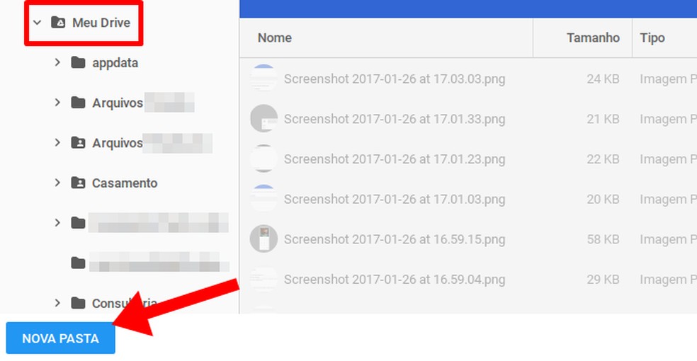Image resolution: width=697 pixels, height=361 pixels.
Task: Expand the Consultoria folder
Action: pos(57,304)
